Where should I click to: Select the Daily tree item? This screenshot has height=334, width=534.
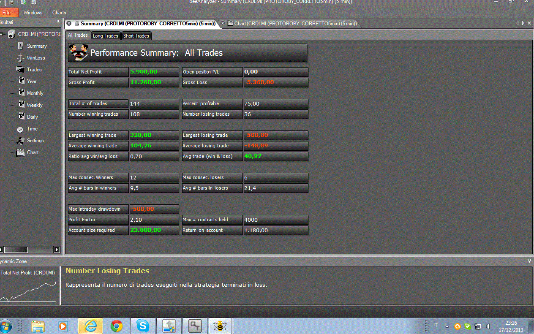pyautogui.click(x=33, y=117)
